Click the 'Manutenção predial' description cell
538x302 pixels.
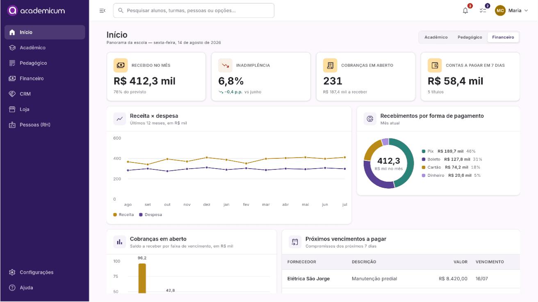(x=374, y=279)
